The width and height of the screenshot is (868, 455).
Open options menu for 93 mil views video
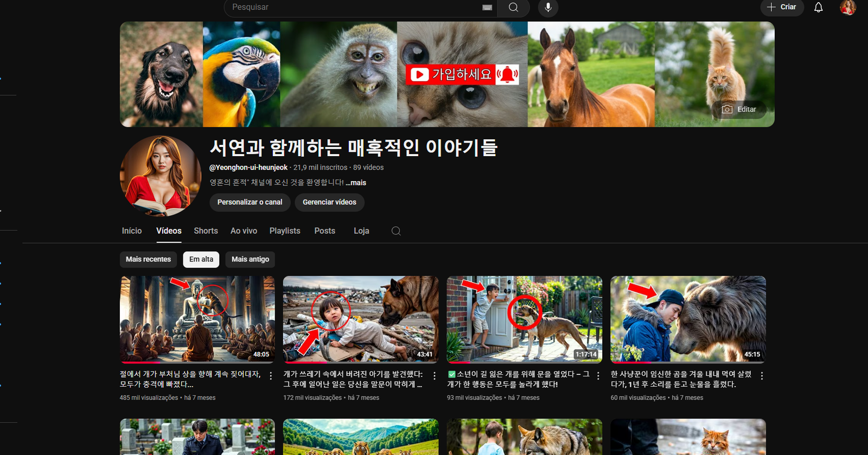tap(598, 376)
